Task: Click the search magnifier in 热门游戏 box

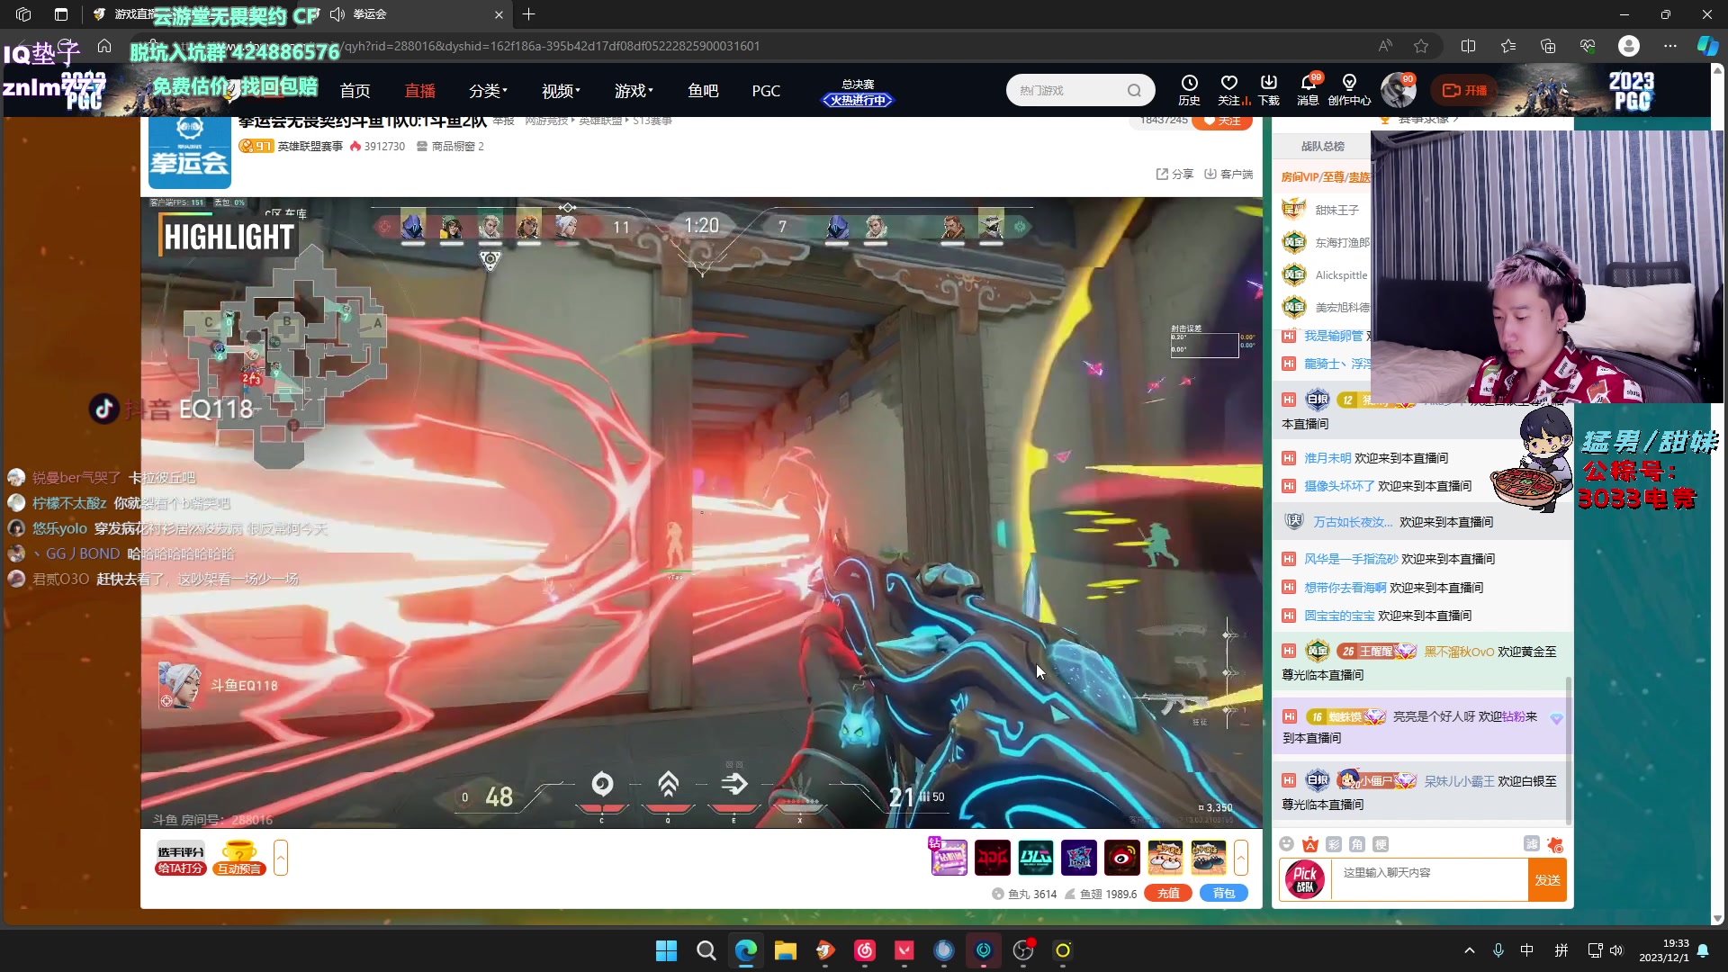Action: click(x=1134, y=90)
